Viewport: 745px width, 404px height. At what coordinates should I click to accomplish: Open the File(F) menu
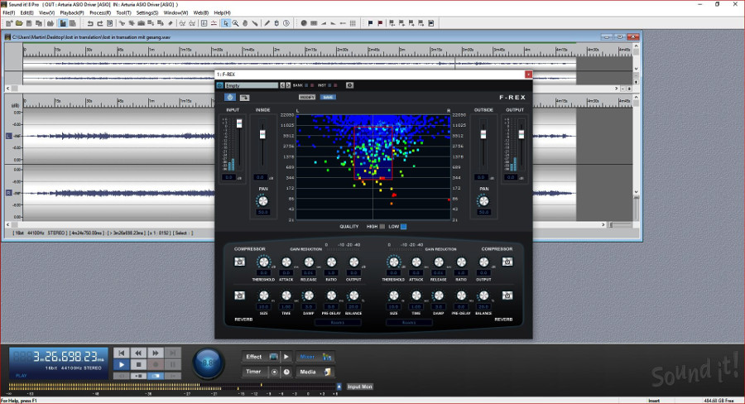8,13
